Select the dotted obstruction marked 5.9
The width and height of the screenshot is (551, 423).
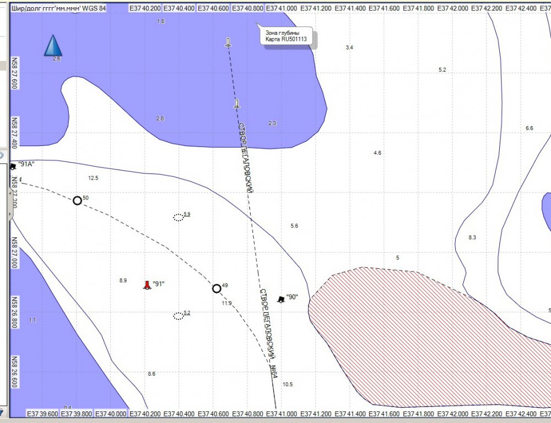pyautogui.click(x=178, y=218)
